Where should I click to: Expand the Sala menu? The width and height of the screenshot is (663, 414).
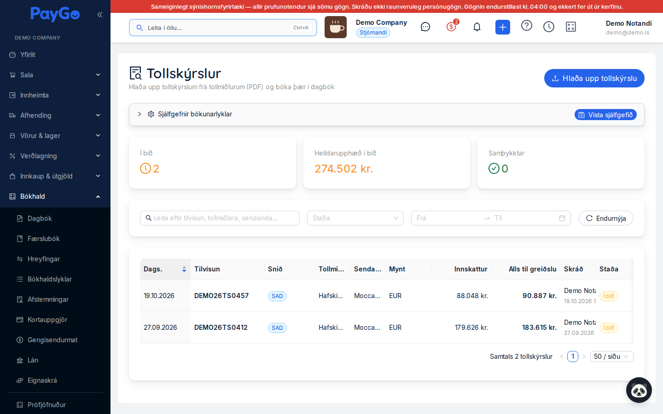pos(55,75)
